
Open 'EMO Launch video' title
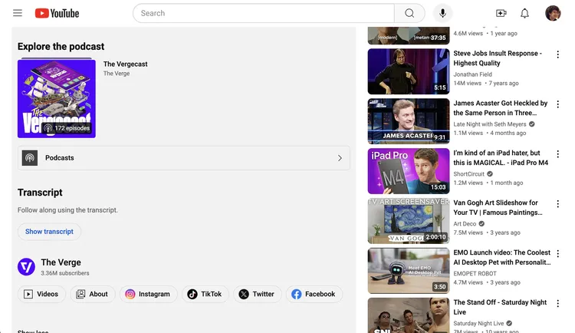[502, 257]
